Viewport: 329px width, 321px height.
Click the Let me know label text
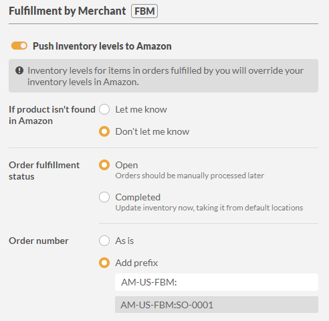click(141, 109)
